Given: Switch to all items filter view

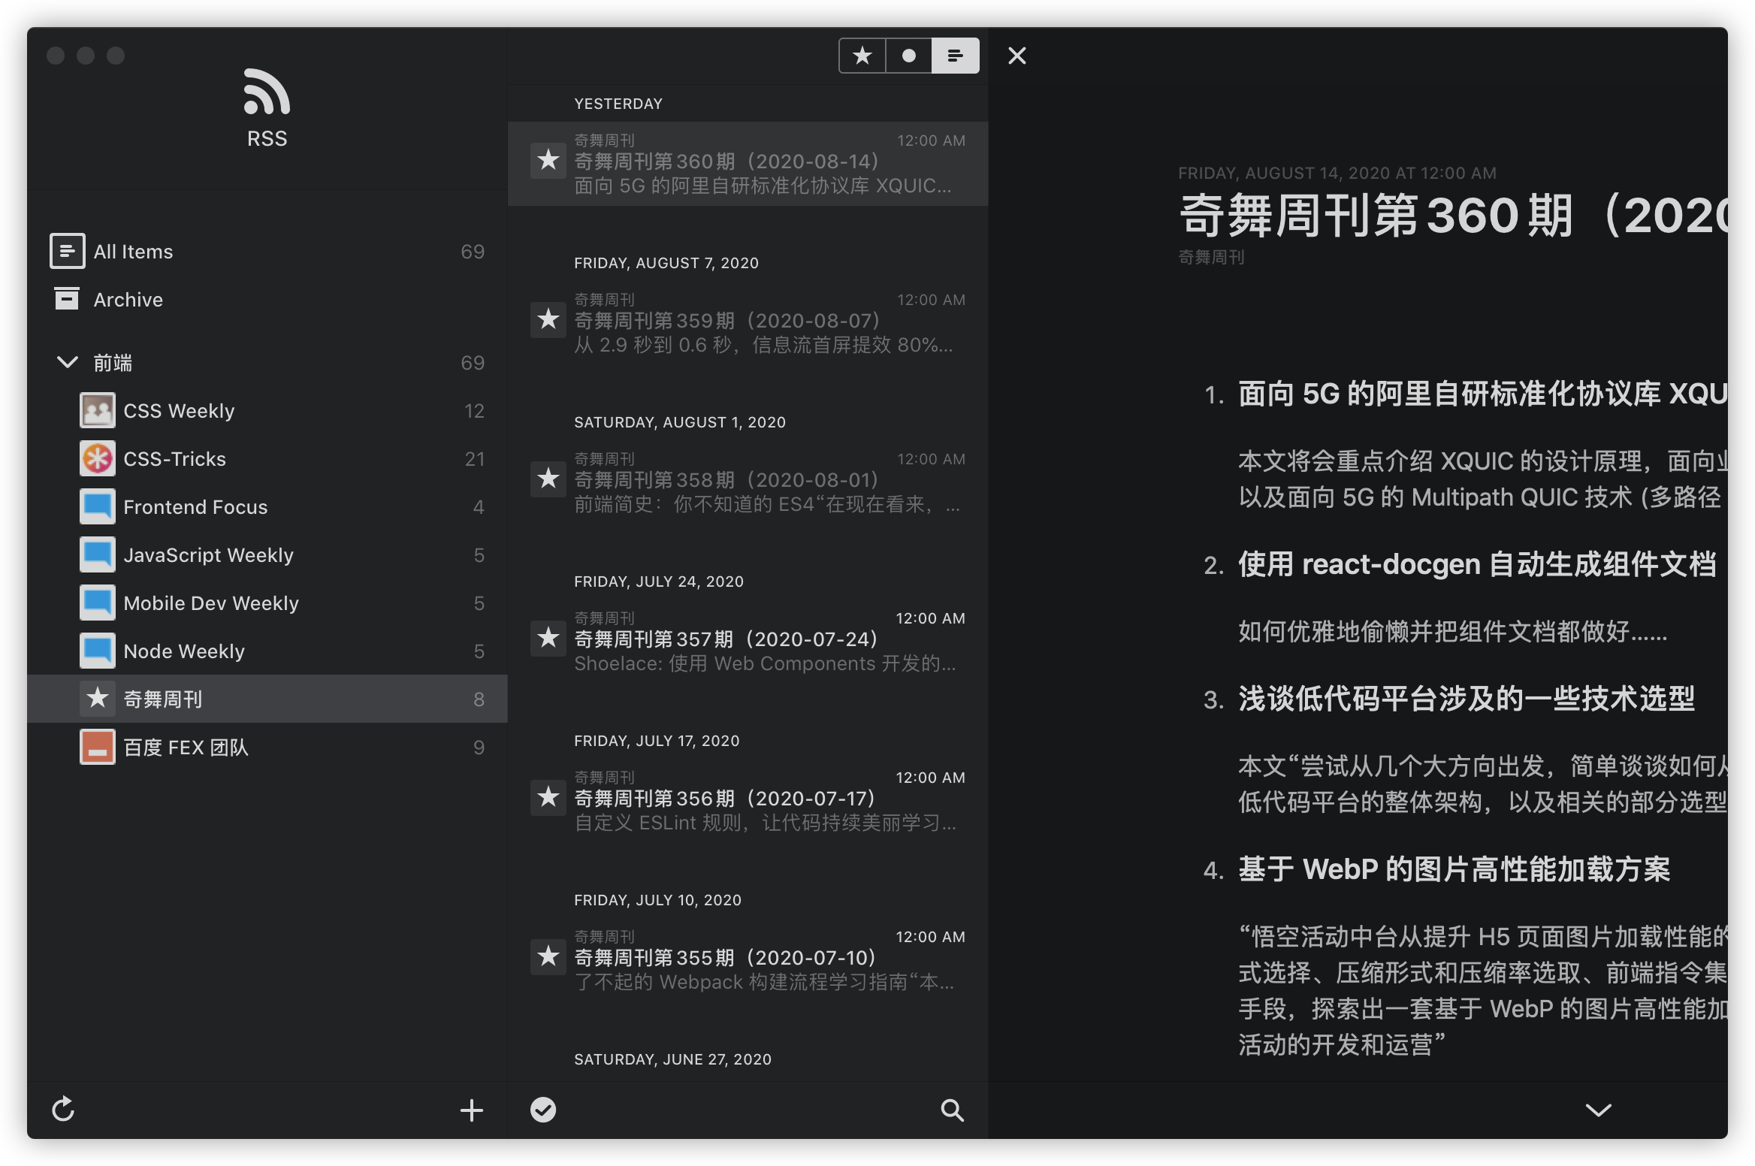Looking at the screenshot, I should click(x=955, y=56).
